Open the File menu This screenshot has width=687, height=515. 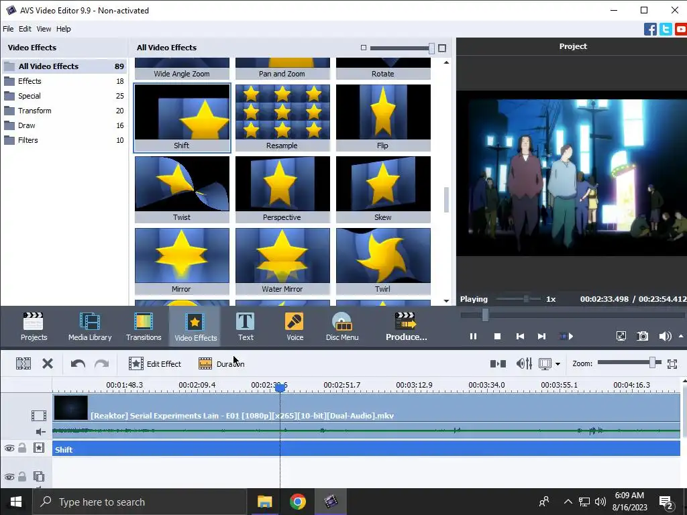[8, 29]
